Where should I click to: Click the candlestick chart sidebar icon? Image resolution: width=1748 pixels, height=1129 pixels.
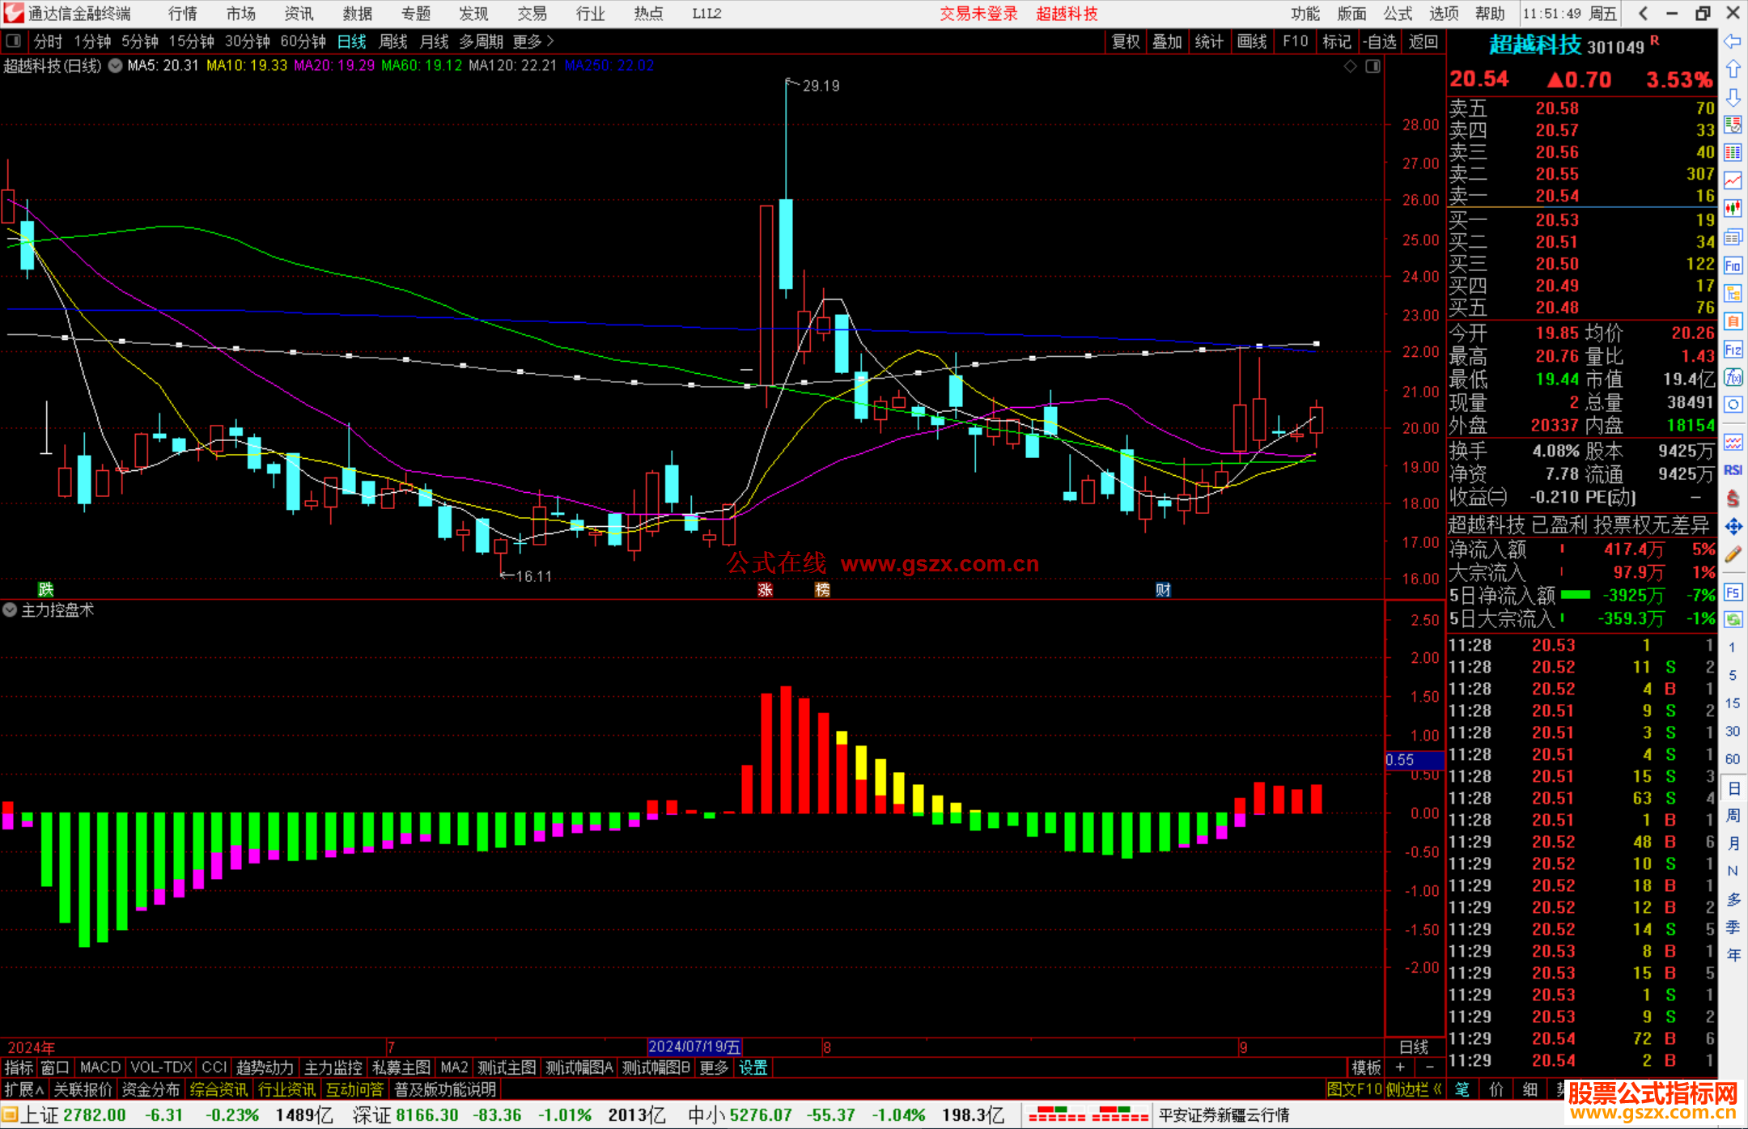tap(1733, 209)
